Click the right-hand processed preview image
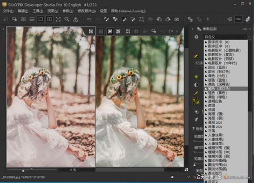Image resolution: width=254 pixels, height=183 pixels. coord(140,101)
